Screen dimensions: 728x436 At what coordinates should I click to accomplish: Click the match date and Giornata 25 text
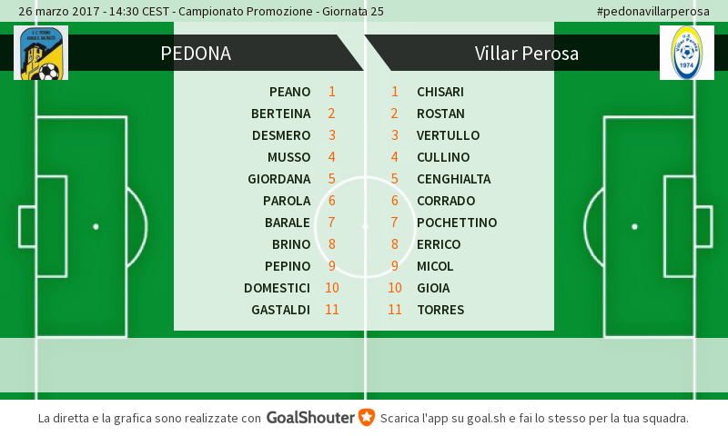click(x=201, y=11)
